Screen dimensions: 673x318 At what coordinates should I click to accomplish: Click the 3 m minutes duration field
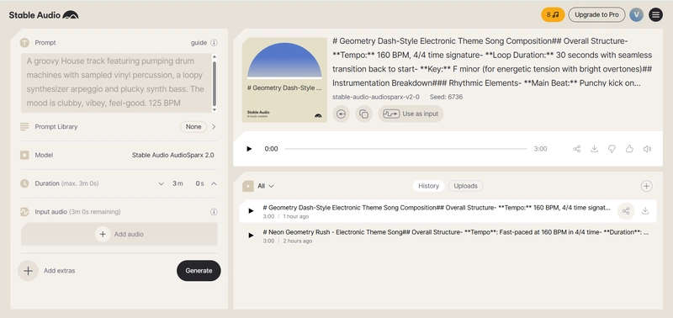coord(178,183)
